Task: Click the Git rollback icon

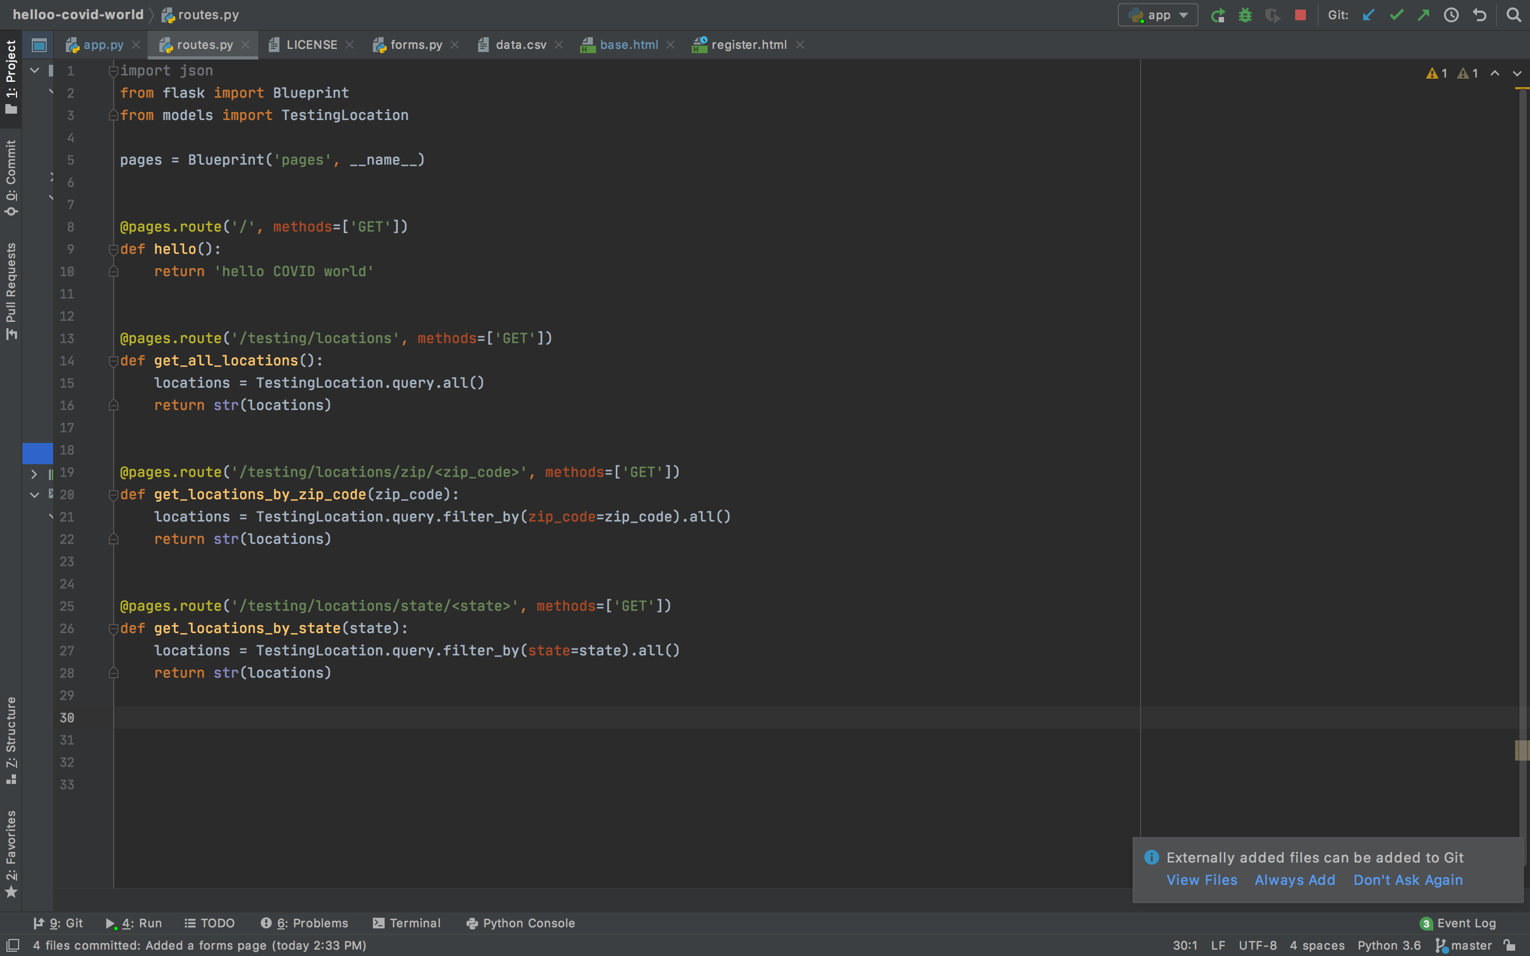Action: [x=1480, y=15]
